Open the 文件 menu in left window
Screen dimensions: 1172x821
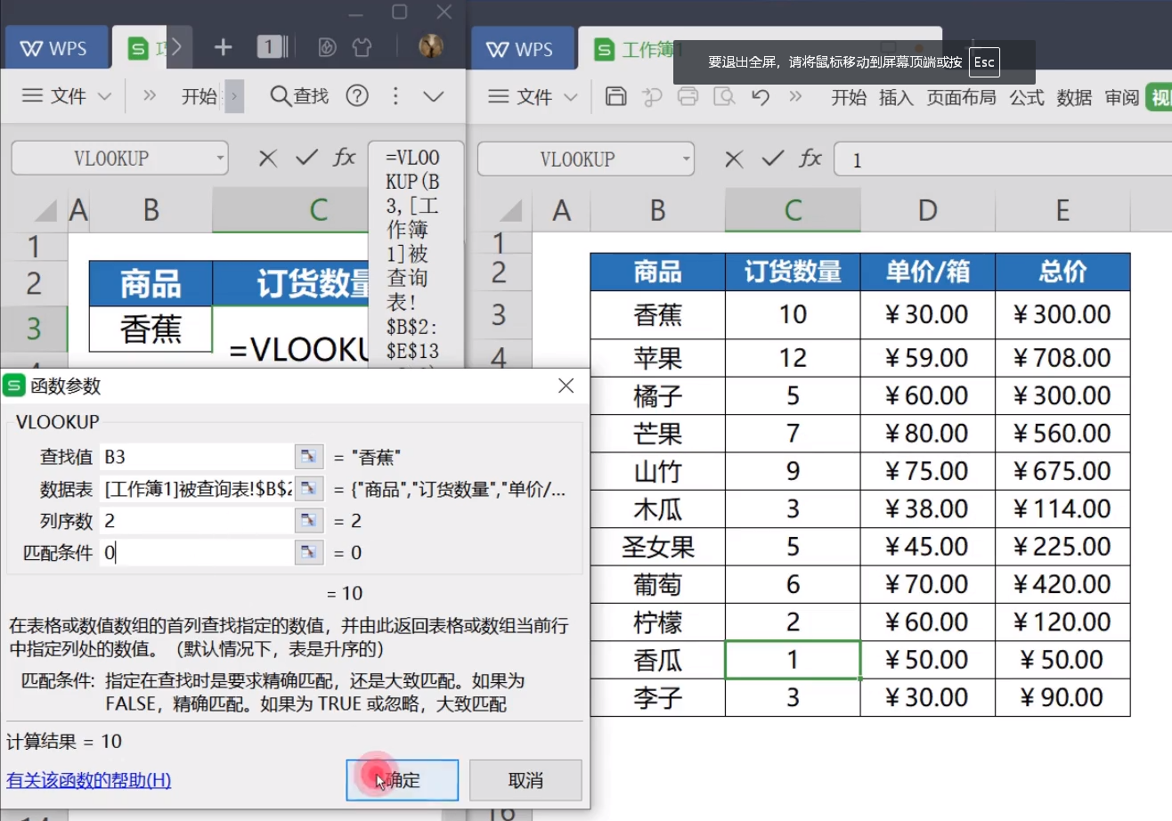(x=67, y=96)
